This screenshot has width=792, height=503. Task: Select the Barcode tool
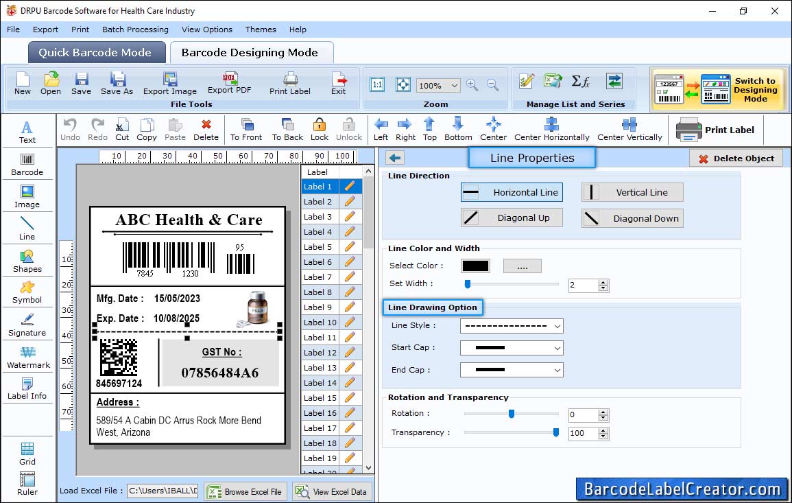[x=27, y=165]
